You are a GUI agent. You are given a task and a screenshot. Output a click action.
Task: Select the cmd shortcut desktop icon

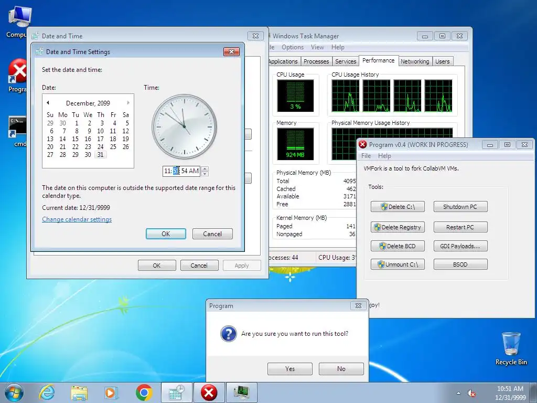tap(17, 132)
